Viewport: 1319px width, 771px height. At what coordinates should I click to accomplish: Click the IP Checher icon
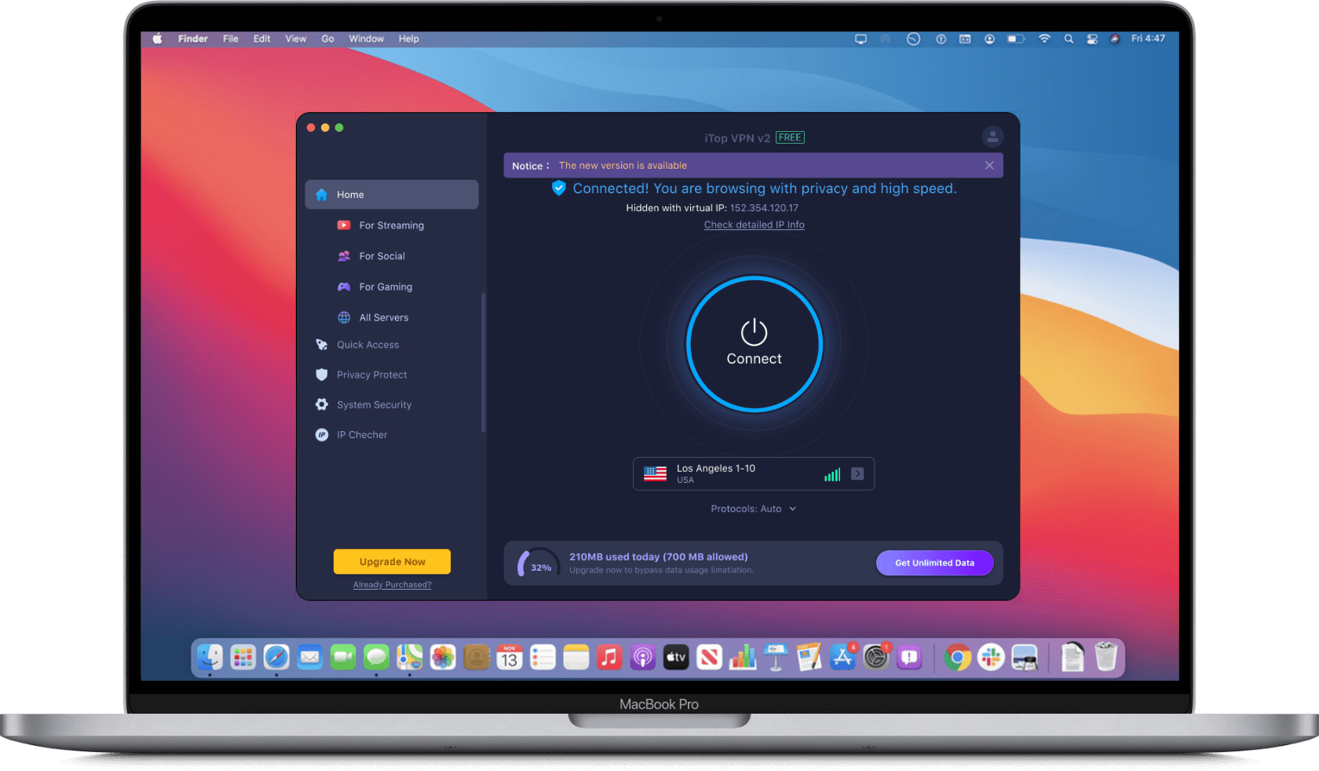(x=322, y=434)
